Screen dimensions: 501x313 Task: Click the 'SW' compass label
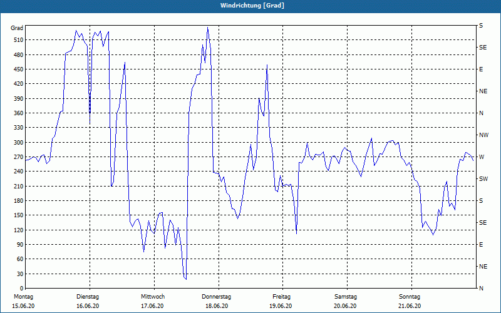(483, 179)
